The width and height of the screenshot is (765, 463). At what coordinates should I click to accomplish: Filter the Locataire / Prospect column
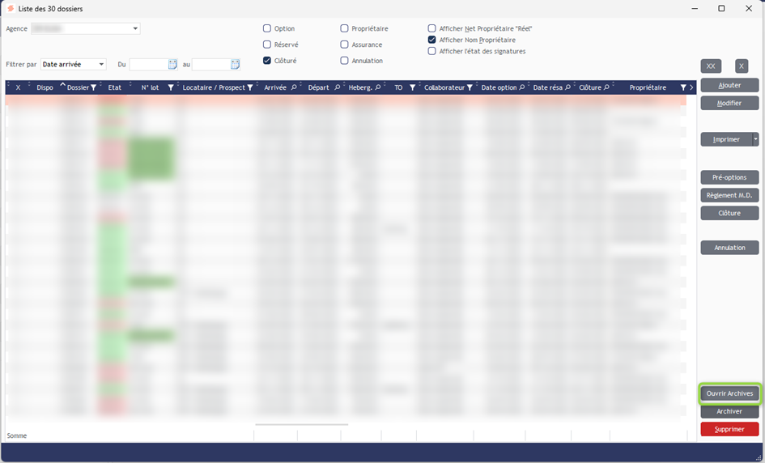coord(250,87)
